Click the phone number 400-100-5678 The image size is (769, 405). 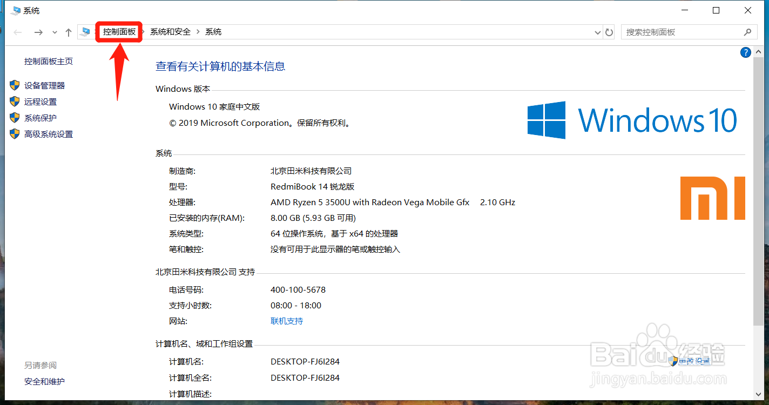298,289
